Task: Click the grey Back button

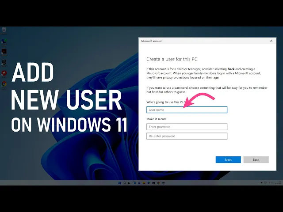Action: click(x=256, y=159)
